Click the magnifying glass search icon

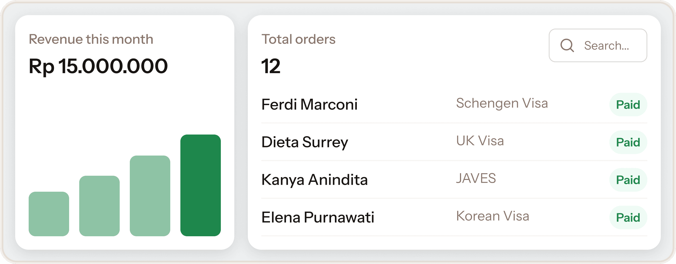[x=567, y=45]
